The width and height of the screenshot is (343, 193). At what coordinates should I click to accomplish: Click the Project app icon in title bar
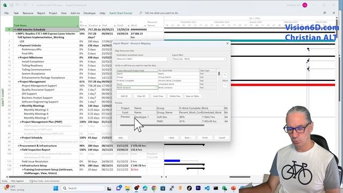(x=5, y=5)
